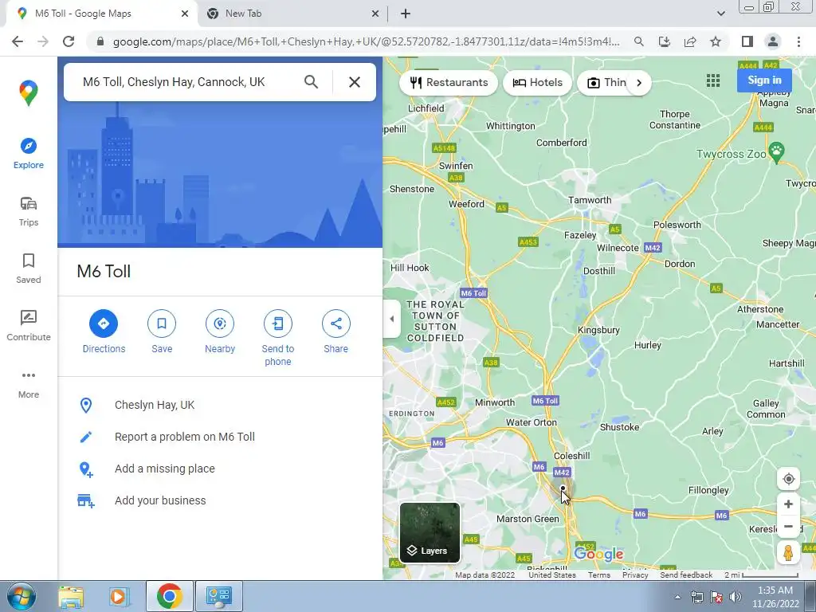Show hidden system tray icons
The width and height of the screenshot is (816, 612).
click(x=677, y=597)
